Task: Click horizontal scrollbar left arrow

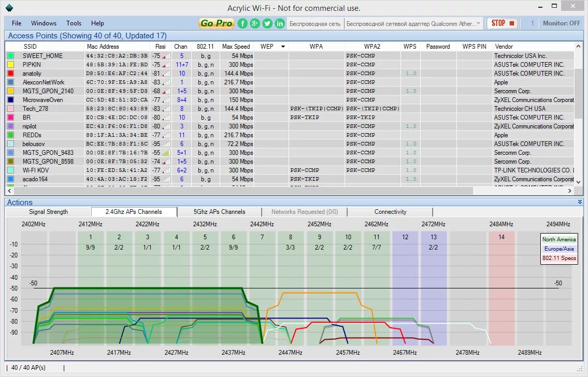Action: tap(10, 191)
